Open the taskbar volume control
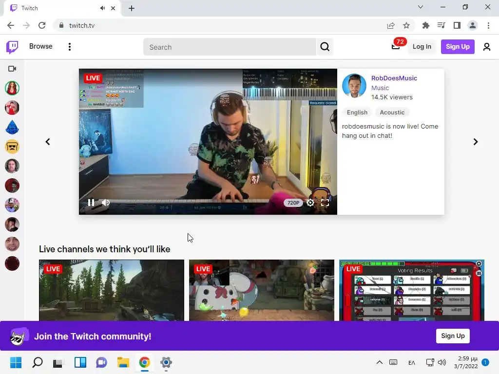Image resolution: width=499 pixels, height=374 pixels. tap(441, 362)
